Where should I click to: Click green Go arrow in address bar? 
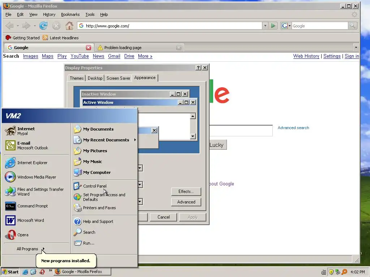pyautogui.click(x=273, y=26)
